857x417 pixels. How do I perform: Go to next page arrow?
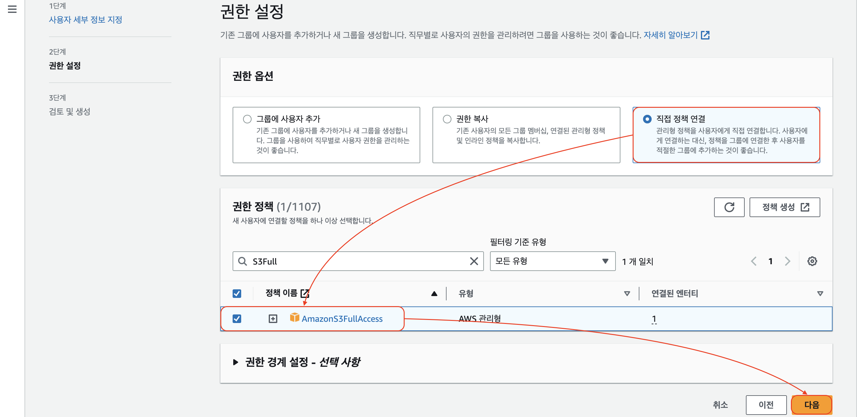tap(787, 261)
